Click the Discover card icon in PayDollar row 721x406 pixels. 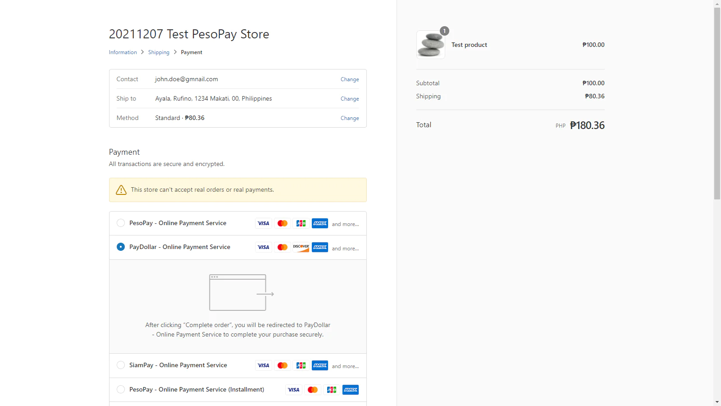point(301,247)
